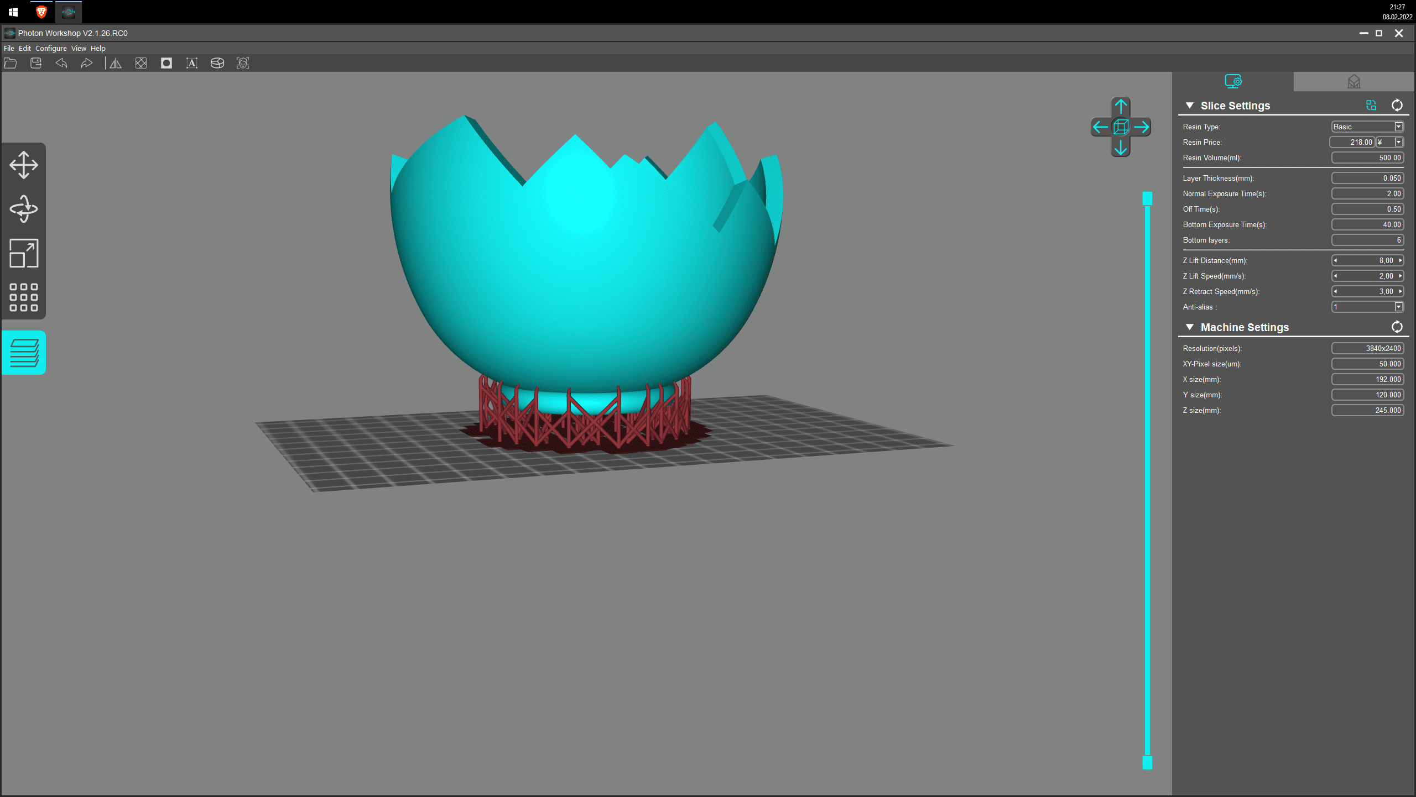Select the mirror tool in toolbar
This screenshot has width=1416, height=797.
click(115, 63)
